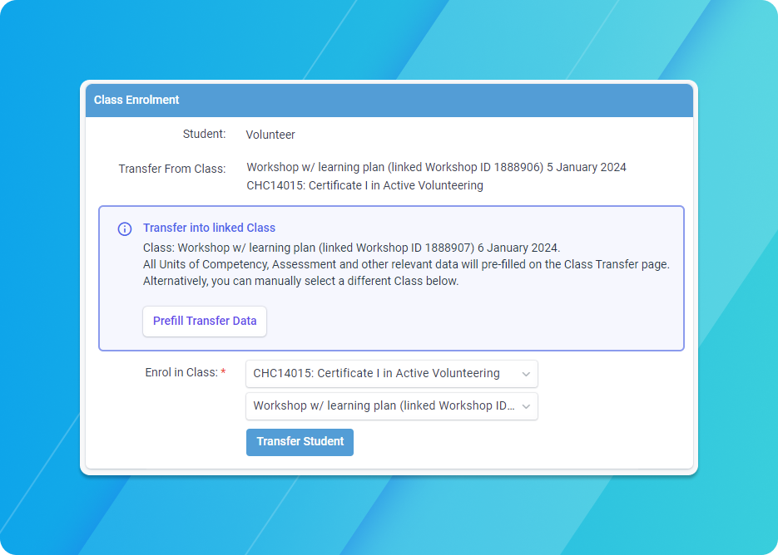Click the info icon beside Transfer into linked Class
This screenshot has height=555, width=778.
pos(124,228)
